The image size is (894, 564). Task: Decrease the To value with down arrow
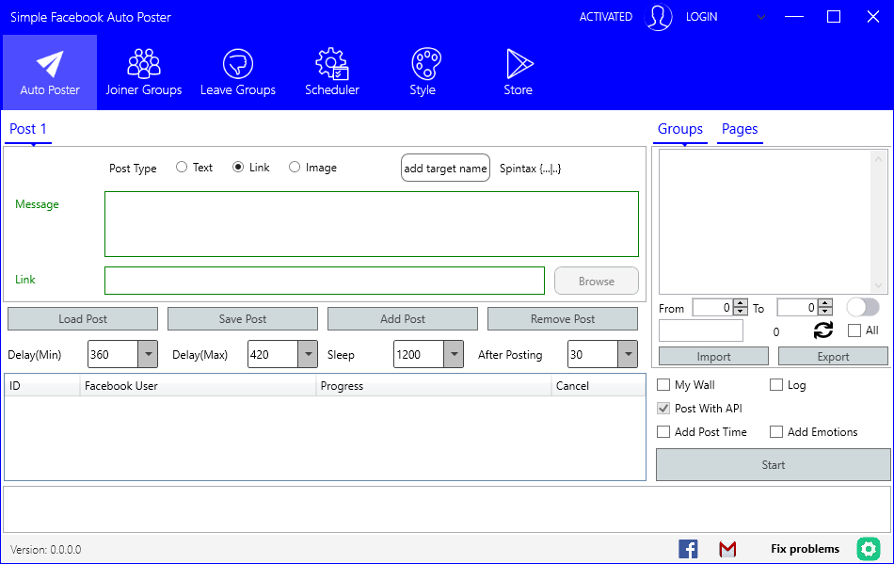coord(825,312)
